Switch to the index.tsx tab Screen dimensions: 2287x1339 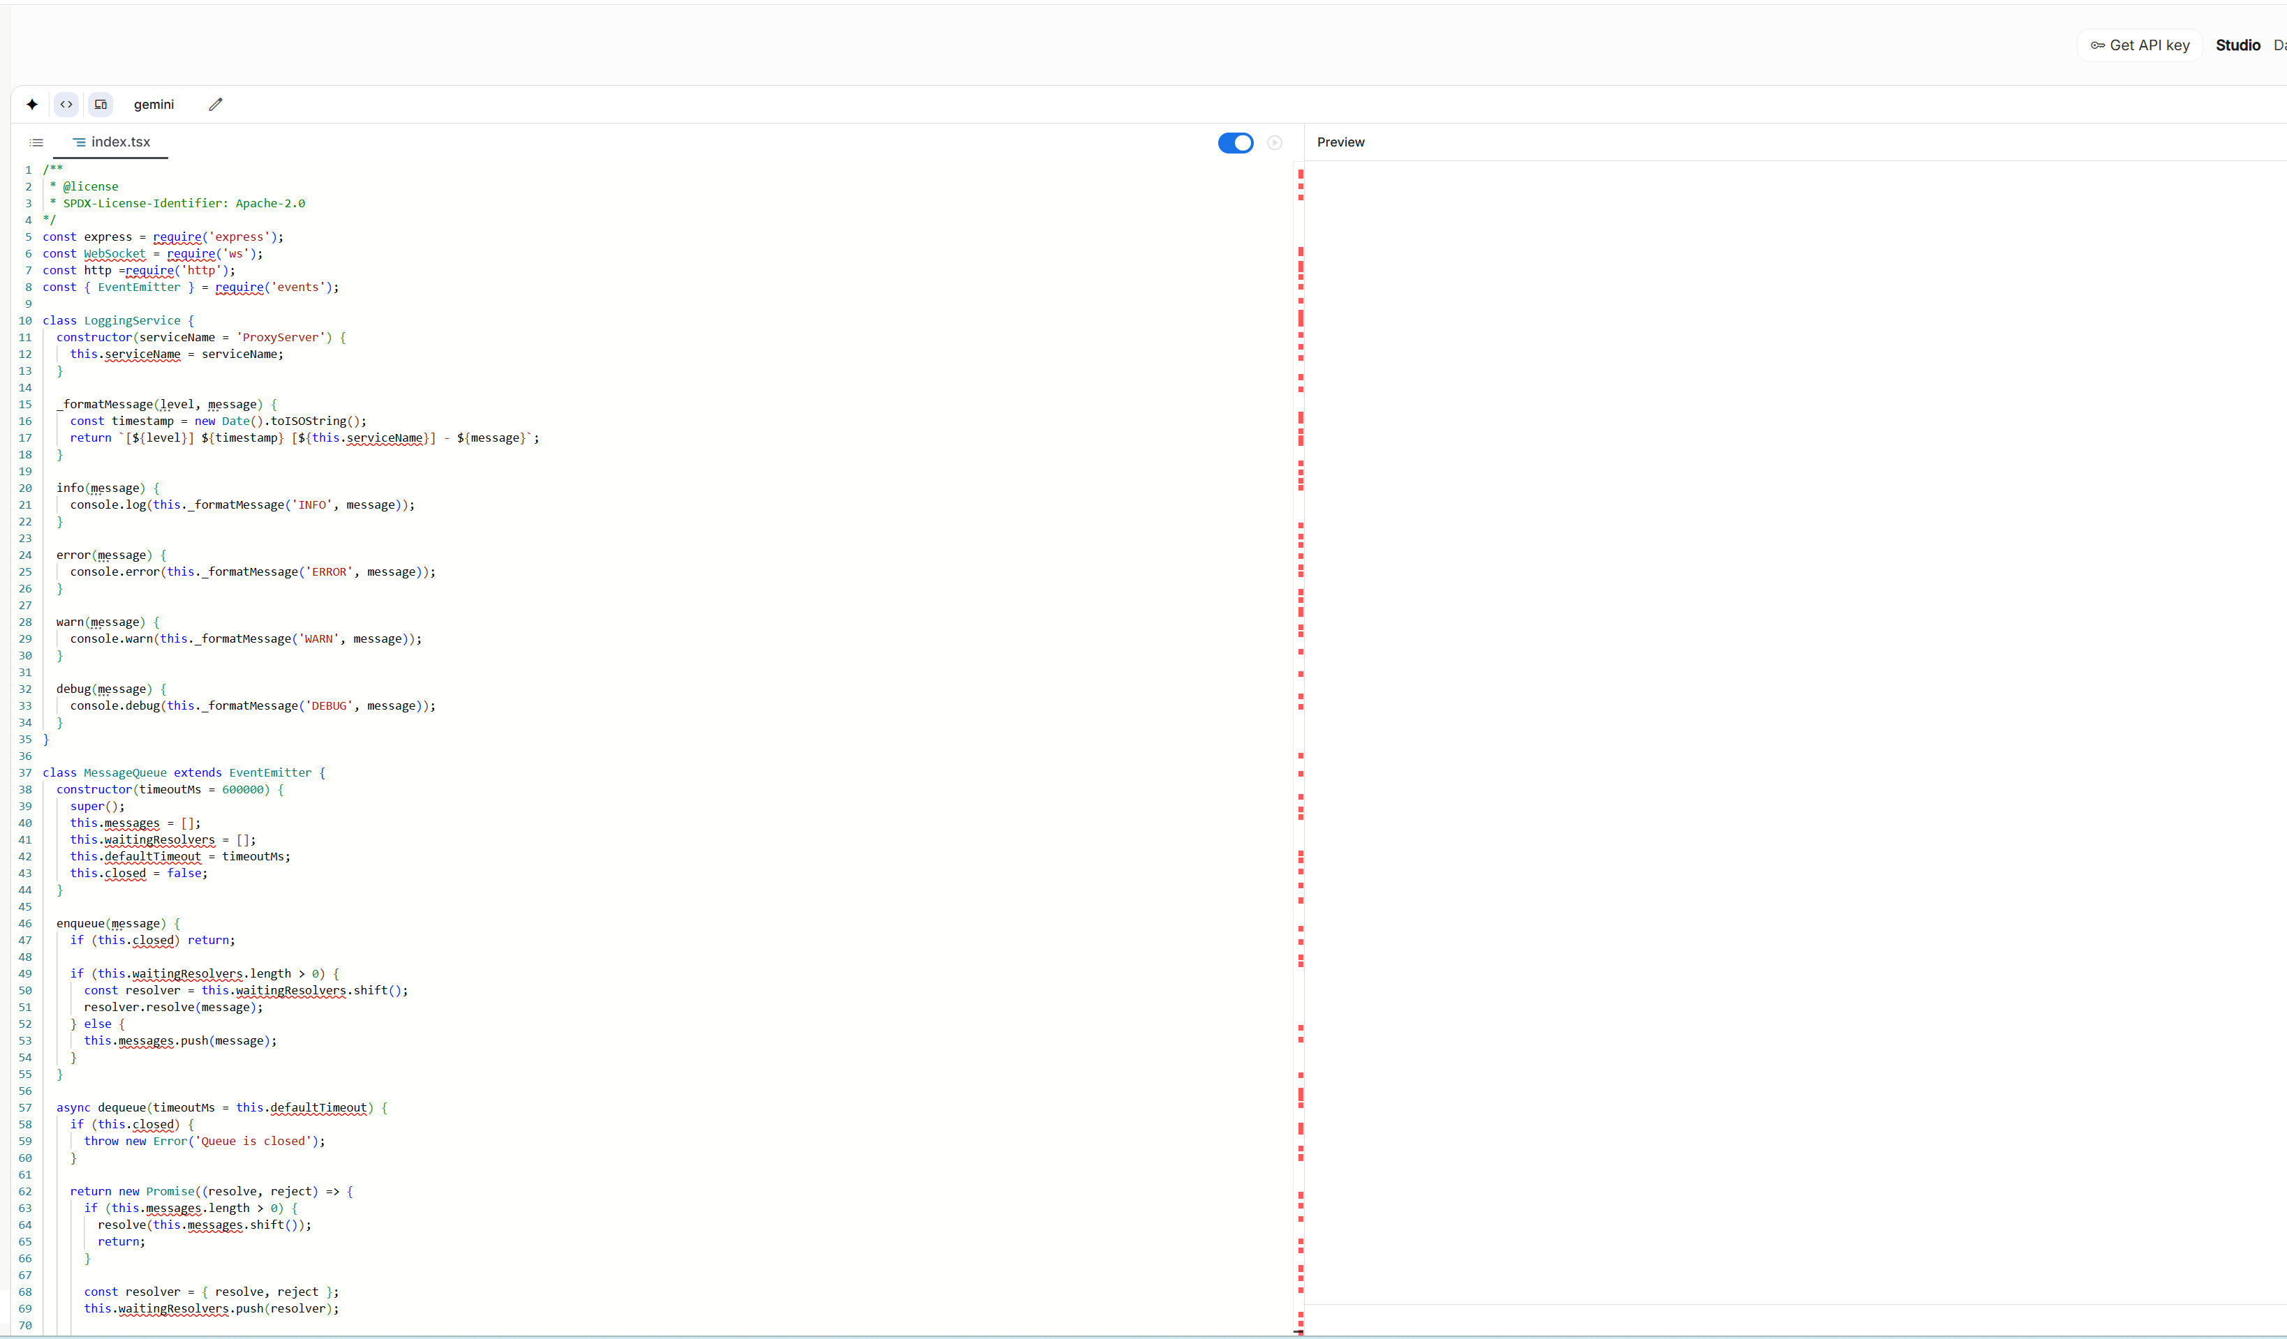(121, 142)
